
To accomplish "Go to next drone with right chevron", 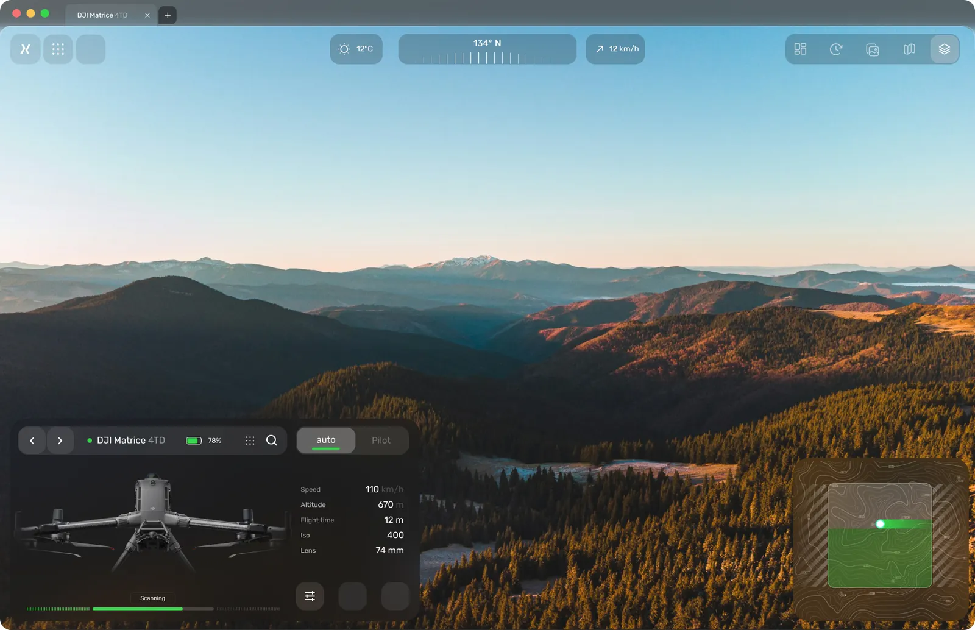I will [x=60, y=441].
